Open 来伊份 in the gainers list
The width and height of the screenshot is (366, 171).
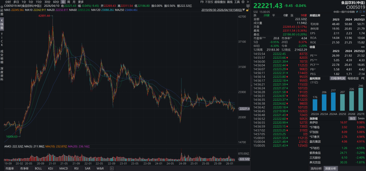[x=314, y=122]
